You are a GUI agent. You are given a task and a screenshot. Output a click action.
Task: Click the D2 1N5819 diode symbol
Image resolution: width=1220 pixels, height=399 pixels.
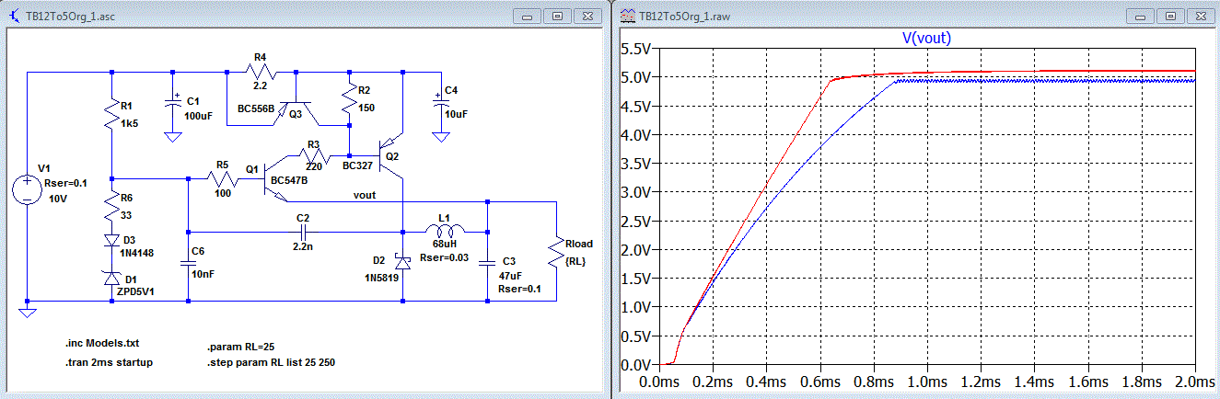(402, 263)
